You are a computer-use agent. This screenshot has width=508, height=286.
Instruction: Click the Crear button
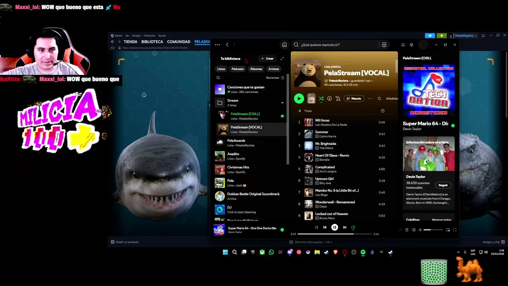(267, 58)
